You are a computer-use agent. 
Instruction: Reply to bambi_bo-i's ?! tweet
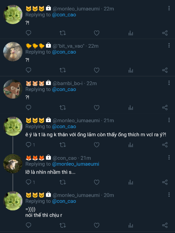(x=29, y=108)
